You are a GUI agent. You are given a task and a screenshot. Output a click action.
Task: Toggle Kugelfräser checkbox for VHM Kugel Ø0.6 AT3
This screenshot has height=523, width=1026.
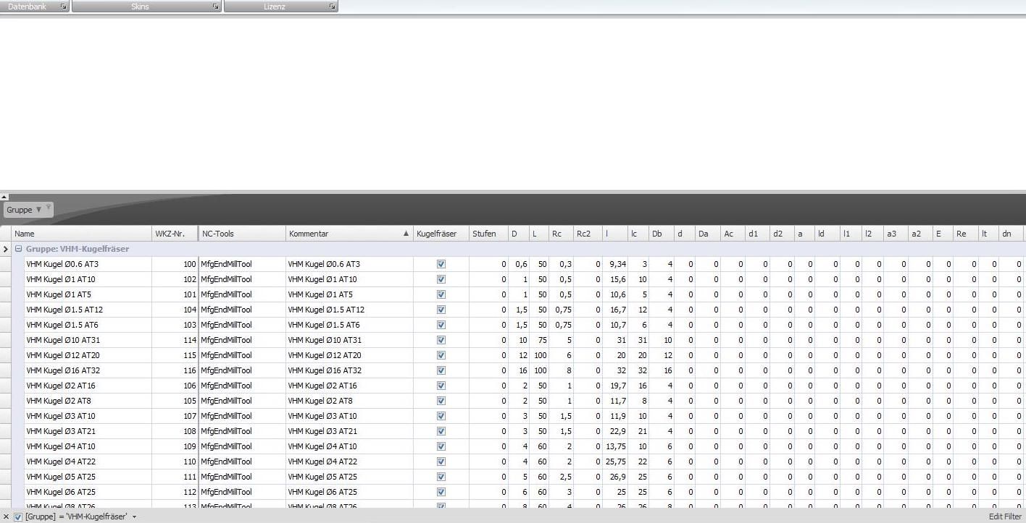tap(441, 264)
